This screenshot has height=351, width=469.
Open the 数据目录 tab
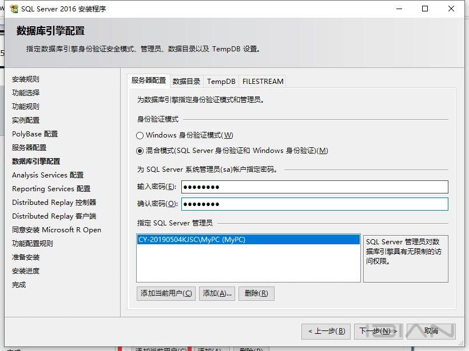pos(186,82)
